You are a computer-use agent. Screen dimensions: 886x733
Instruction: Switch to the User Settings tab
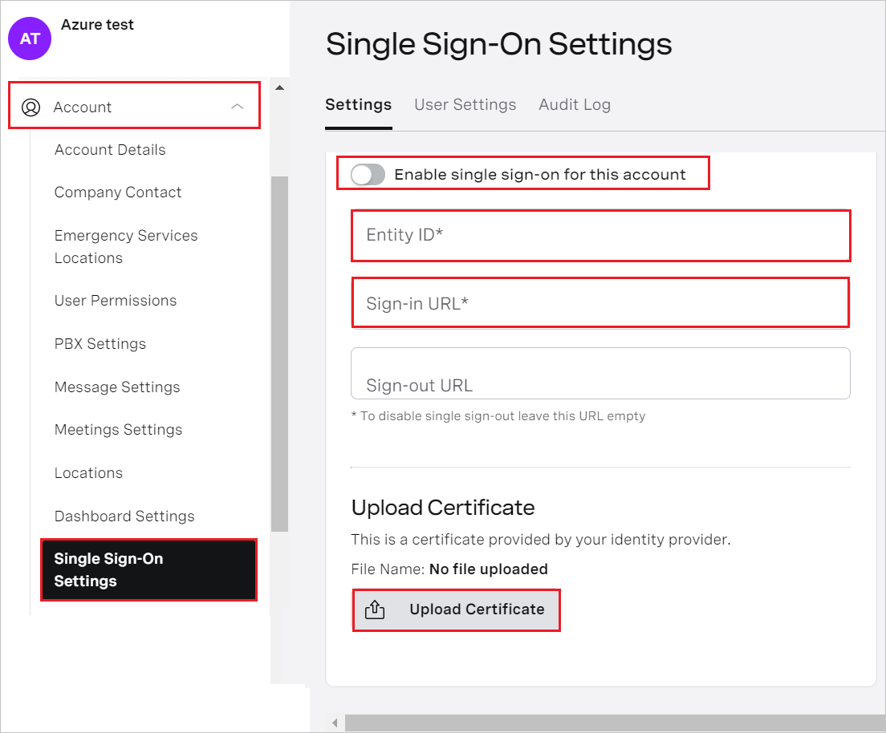[465, 104]
